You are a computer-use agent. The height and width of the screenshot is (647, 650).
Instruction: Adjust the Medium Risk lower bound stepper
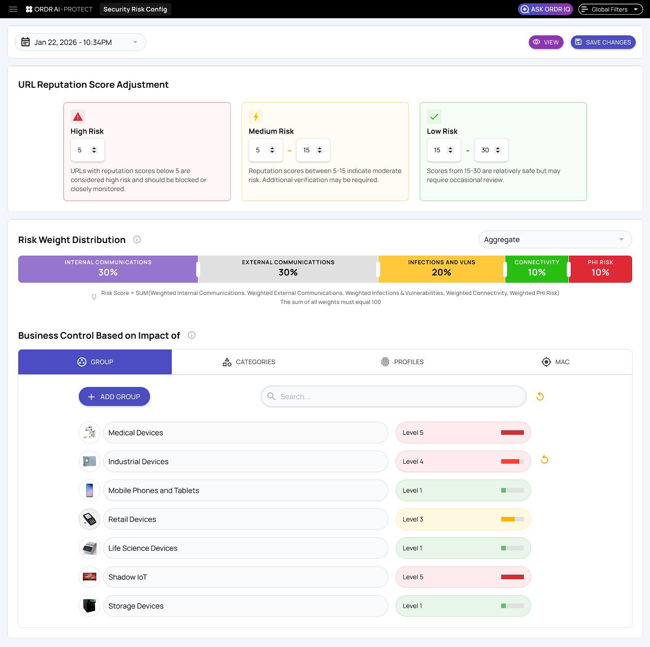(272, 150)
